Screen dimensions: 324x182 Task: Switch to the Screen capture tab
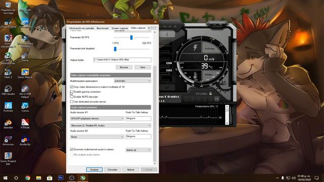[119, 28]
